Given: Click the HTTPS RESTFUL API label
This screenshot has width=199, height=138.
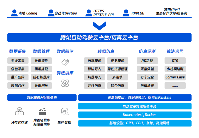Looking at the screenshot, I should 104,13.
